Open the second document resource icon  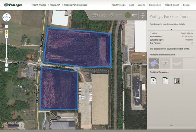[x=165, y=81]
